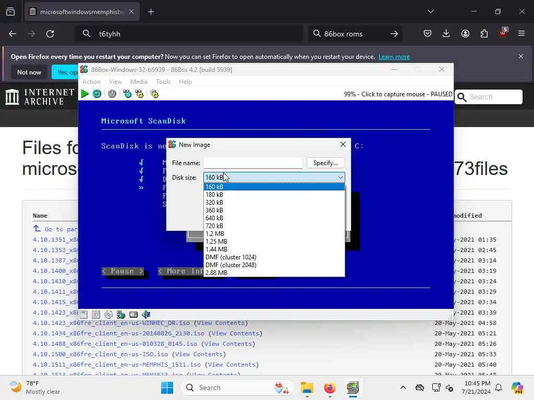The height and width of the screenshot is (400, 534).
Task: Select 2.88 MB disk size option
Action: pos(274,273)
